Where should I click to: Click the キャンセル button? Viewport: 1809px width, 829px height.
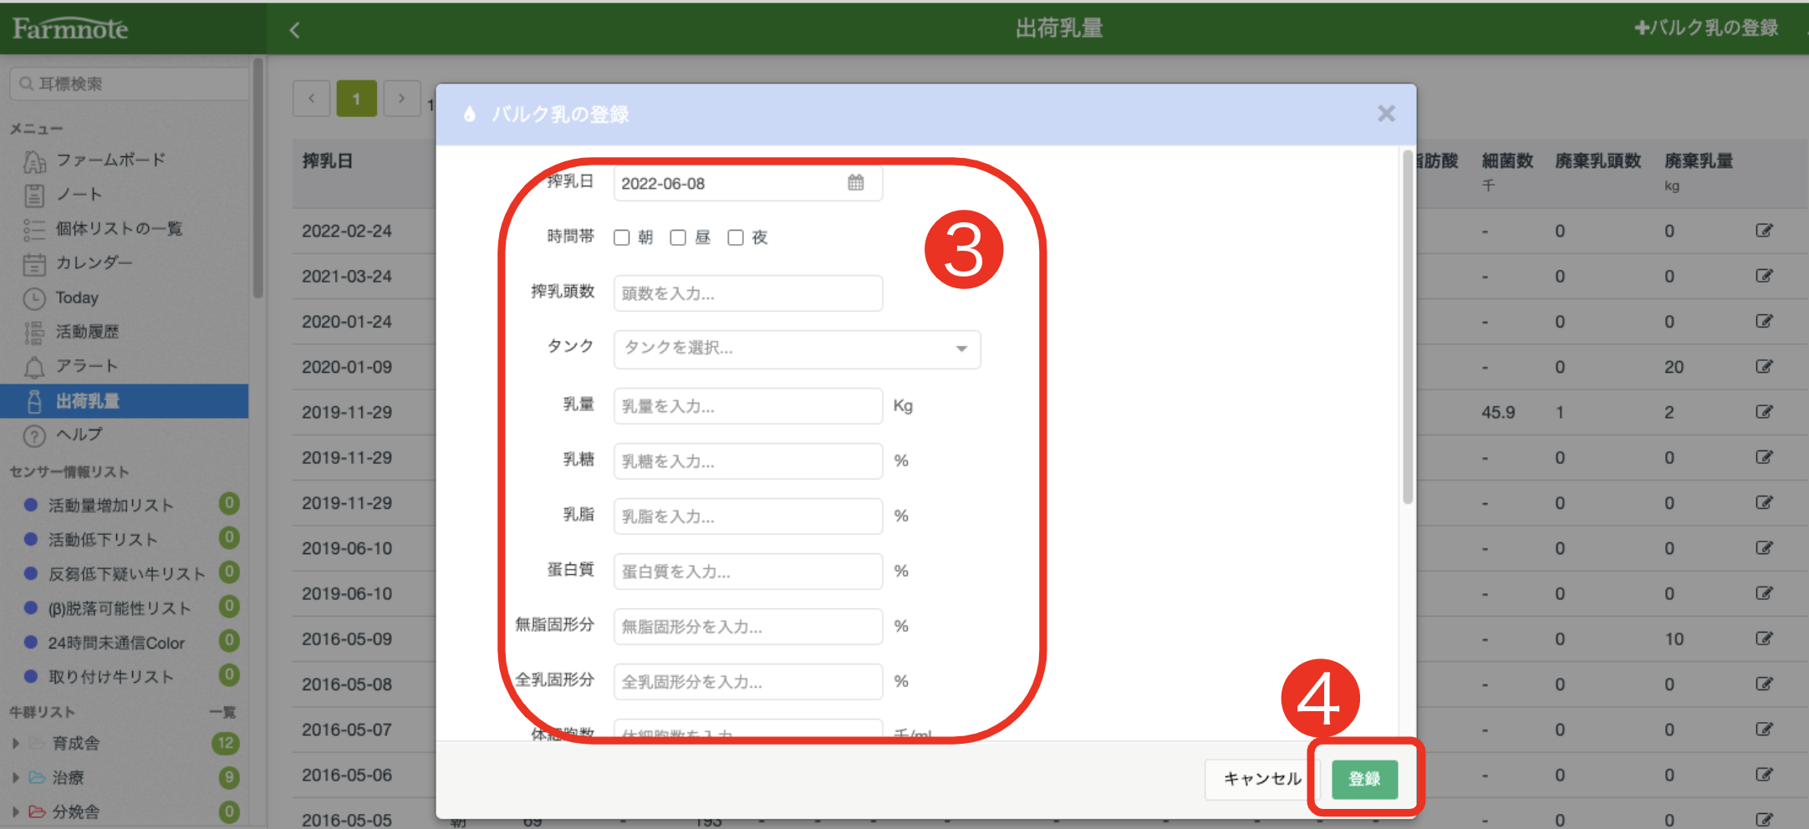(x=1262, y=779)
